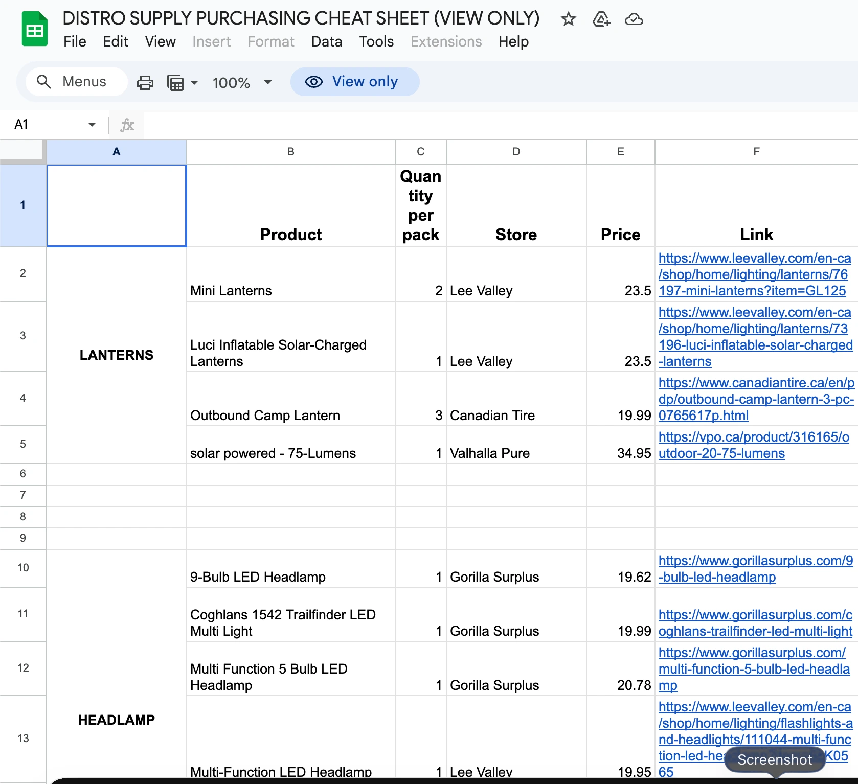Click the formula bar fx icon
858x784 pixels.
click(x=127, y=125)
